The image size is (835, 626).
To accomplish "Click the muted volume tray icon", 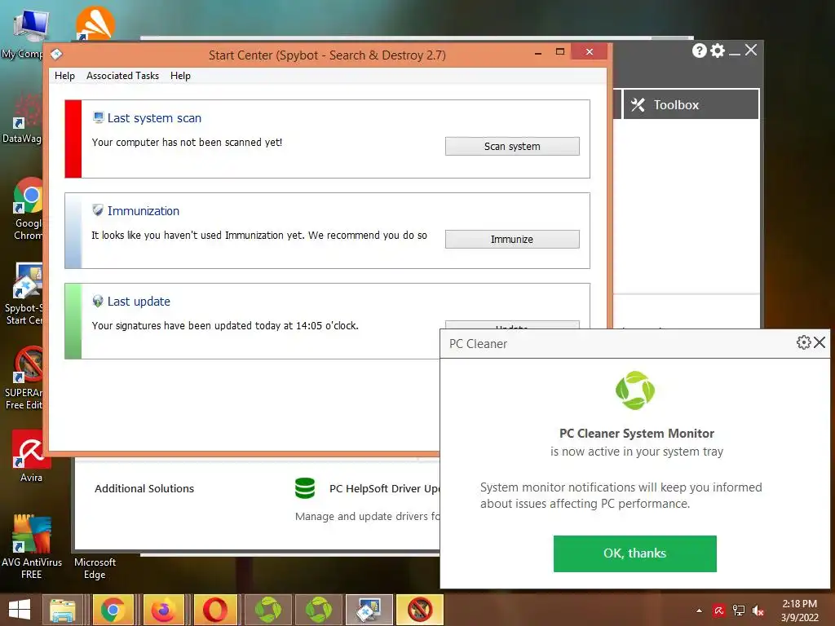I will (758, 611).
